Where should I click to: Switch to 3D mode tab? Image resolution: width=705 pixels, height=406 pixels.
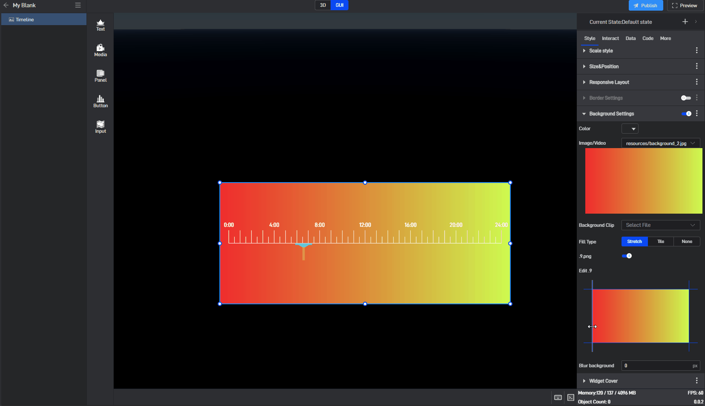coord(323,5)
